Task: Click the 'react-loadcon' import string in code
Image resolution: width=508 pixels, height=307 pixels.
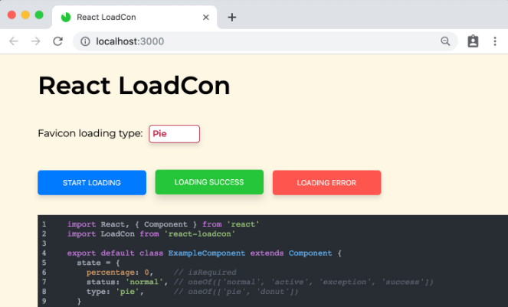Action: tap(199, 234)
